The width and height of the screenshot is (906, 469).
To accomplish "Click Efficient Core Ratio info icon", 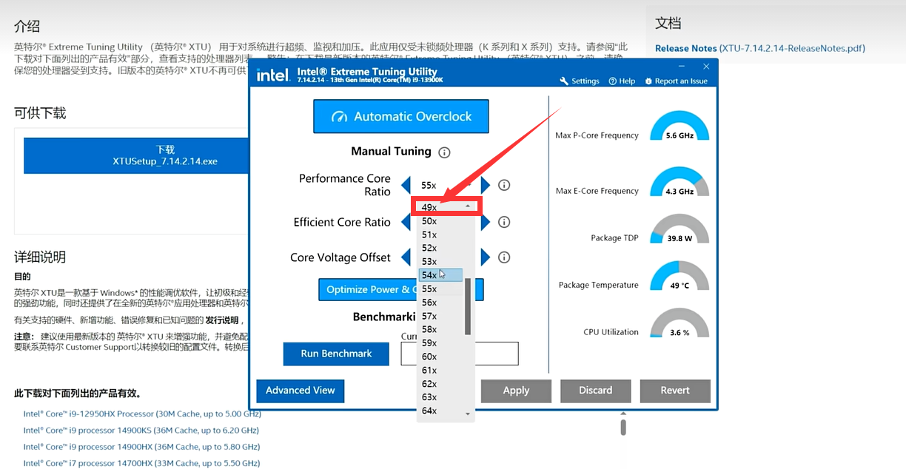I will point(504,222).
